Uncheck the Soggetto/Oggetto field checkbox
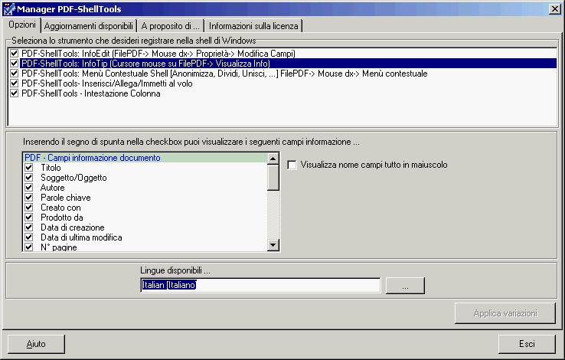This screenshot has width=565, height=360. 29,177
